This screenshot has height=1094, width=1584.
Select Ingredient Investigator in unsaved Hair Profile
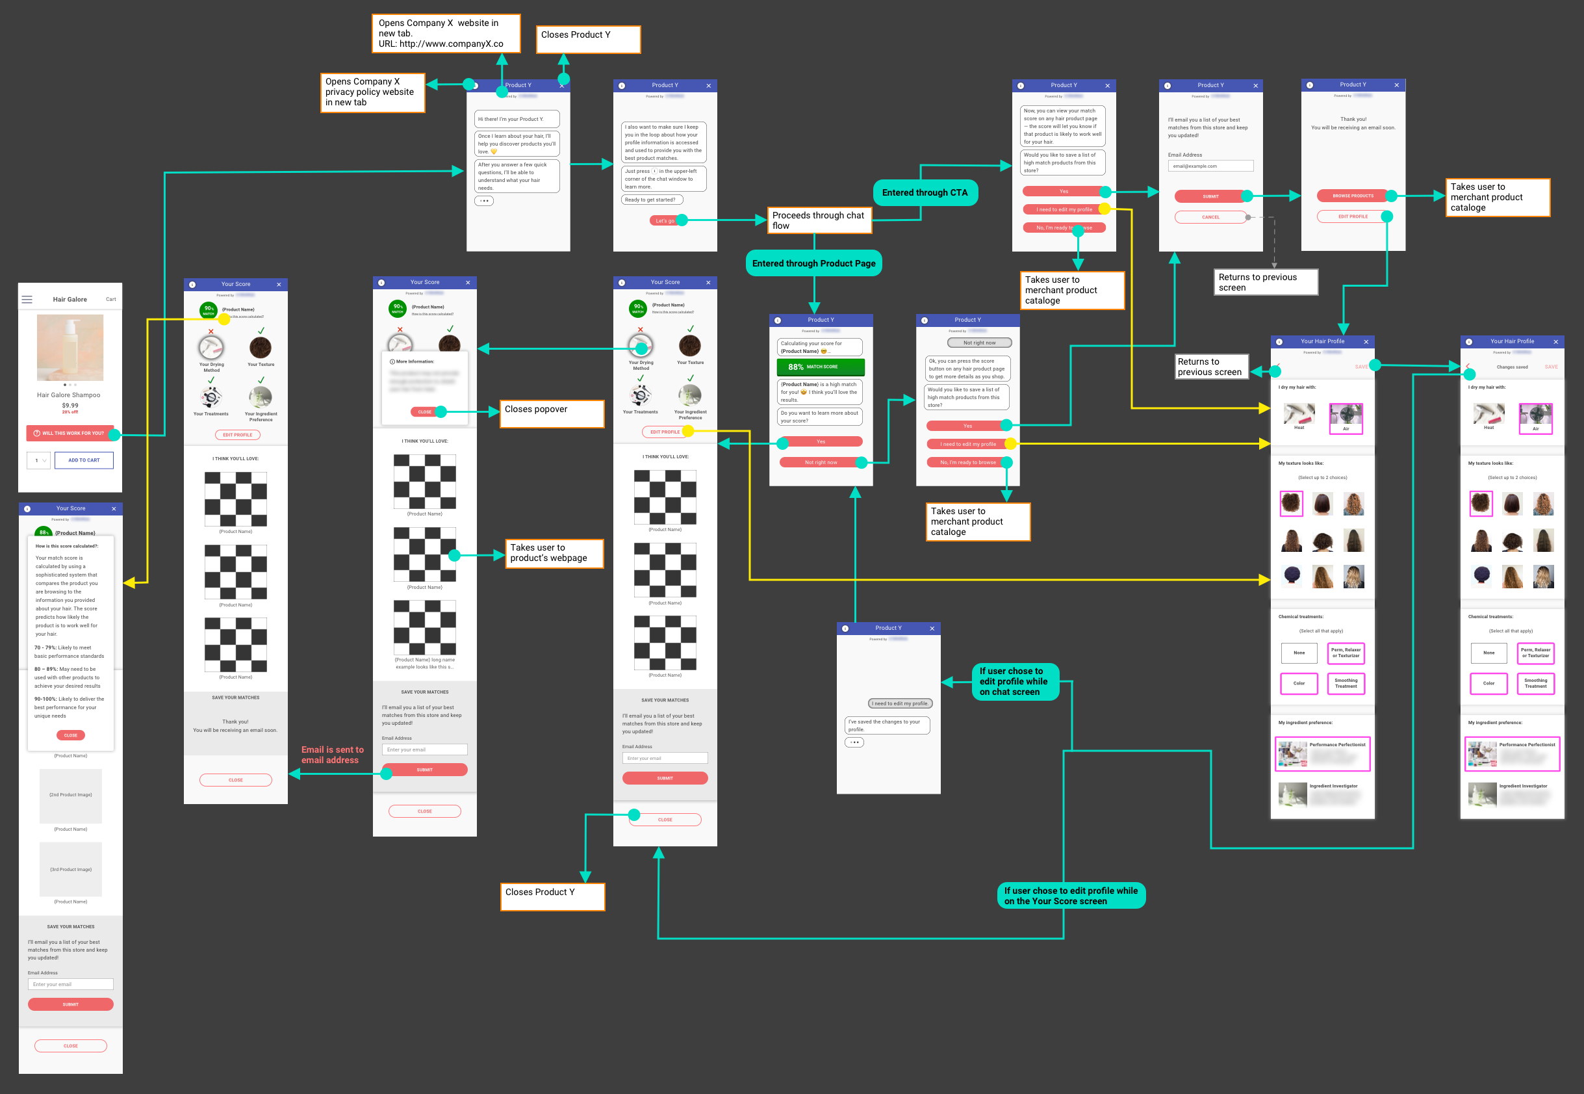point(1322,795)
